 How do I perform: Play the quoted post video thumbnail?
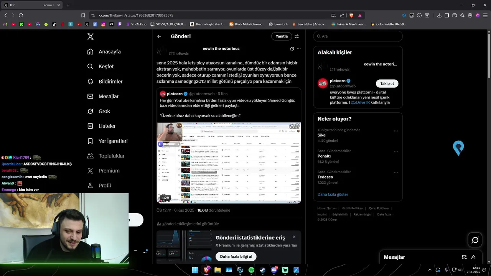point(229,163)
